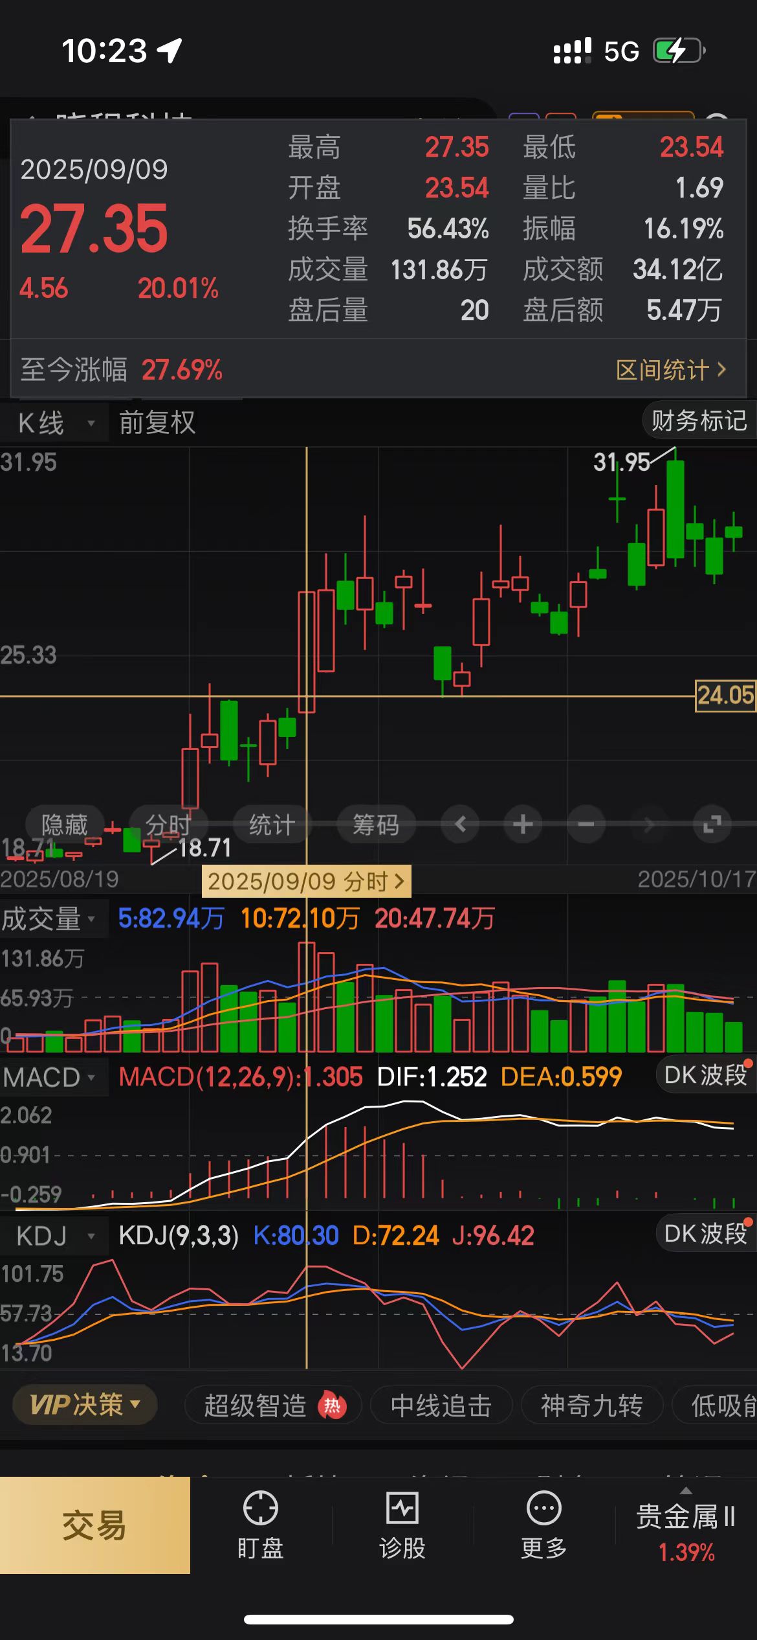
Task: Tap the 成交额 34.12亿 value
Action: [x=678, y=269]
